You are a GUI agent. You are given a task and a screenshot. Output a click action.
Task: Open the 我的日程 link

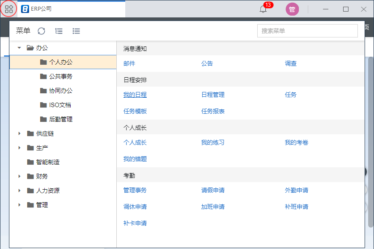coord(135,95)
